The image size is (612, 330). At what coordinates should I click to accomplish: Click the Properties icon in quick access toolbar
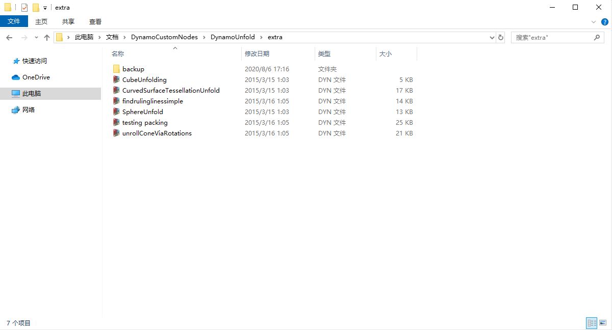24,8
